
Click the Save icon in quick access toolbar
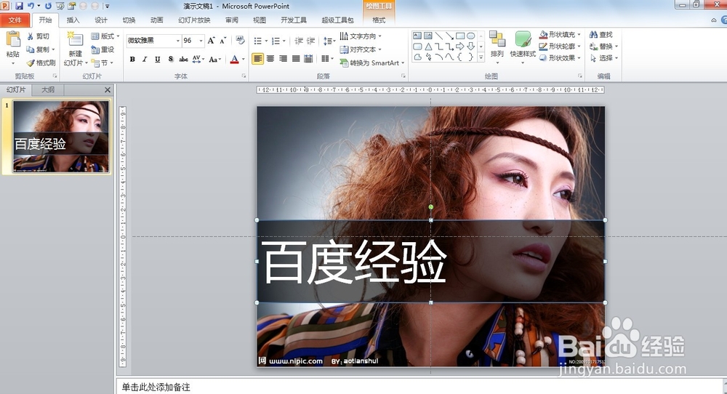click(19, 6)
